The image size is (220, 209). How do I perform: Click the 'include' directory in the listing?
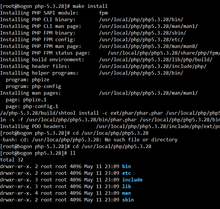[x=132, y=180]
